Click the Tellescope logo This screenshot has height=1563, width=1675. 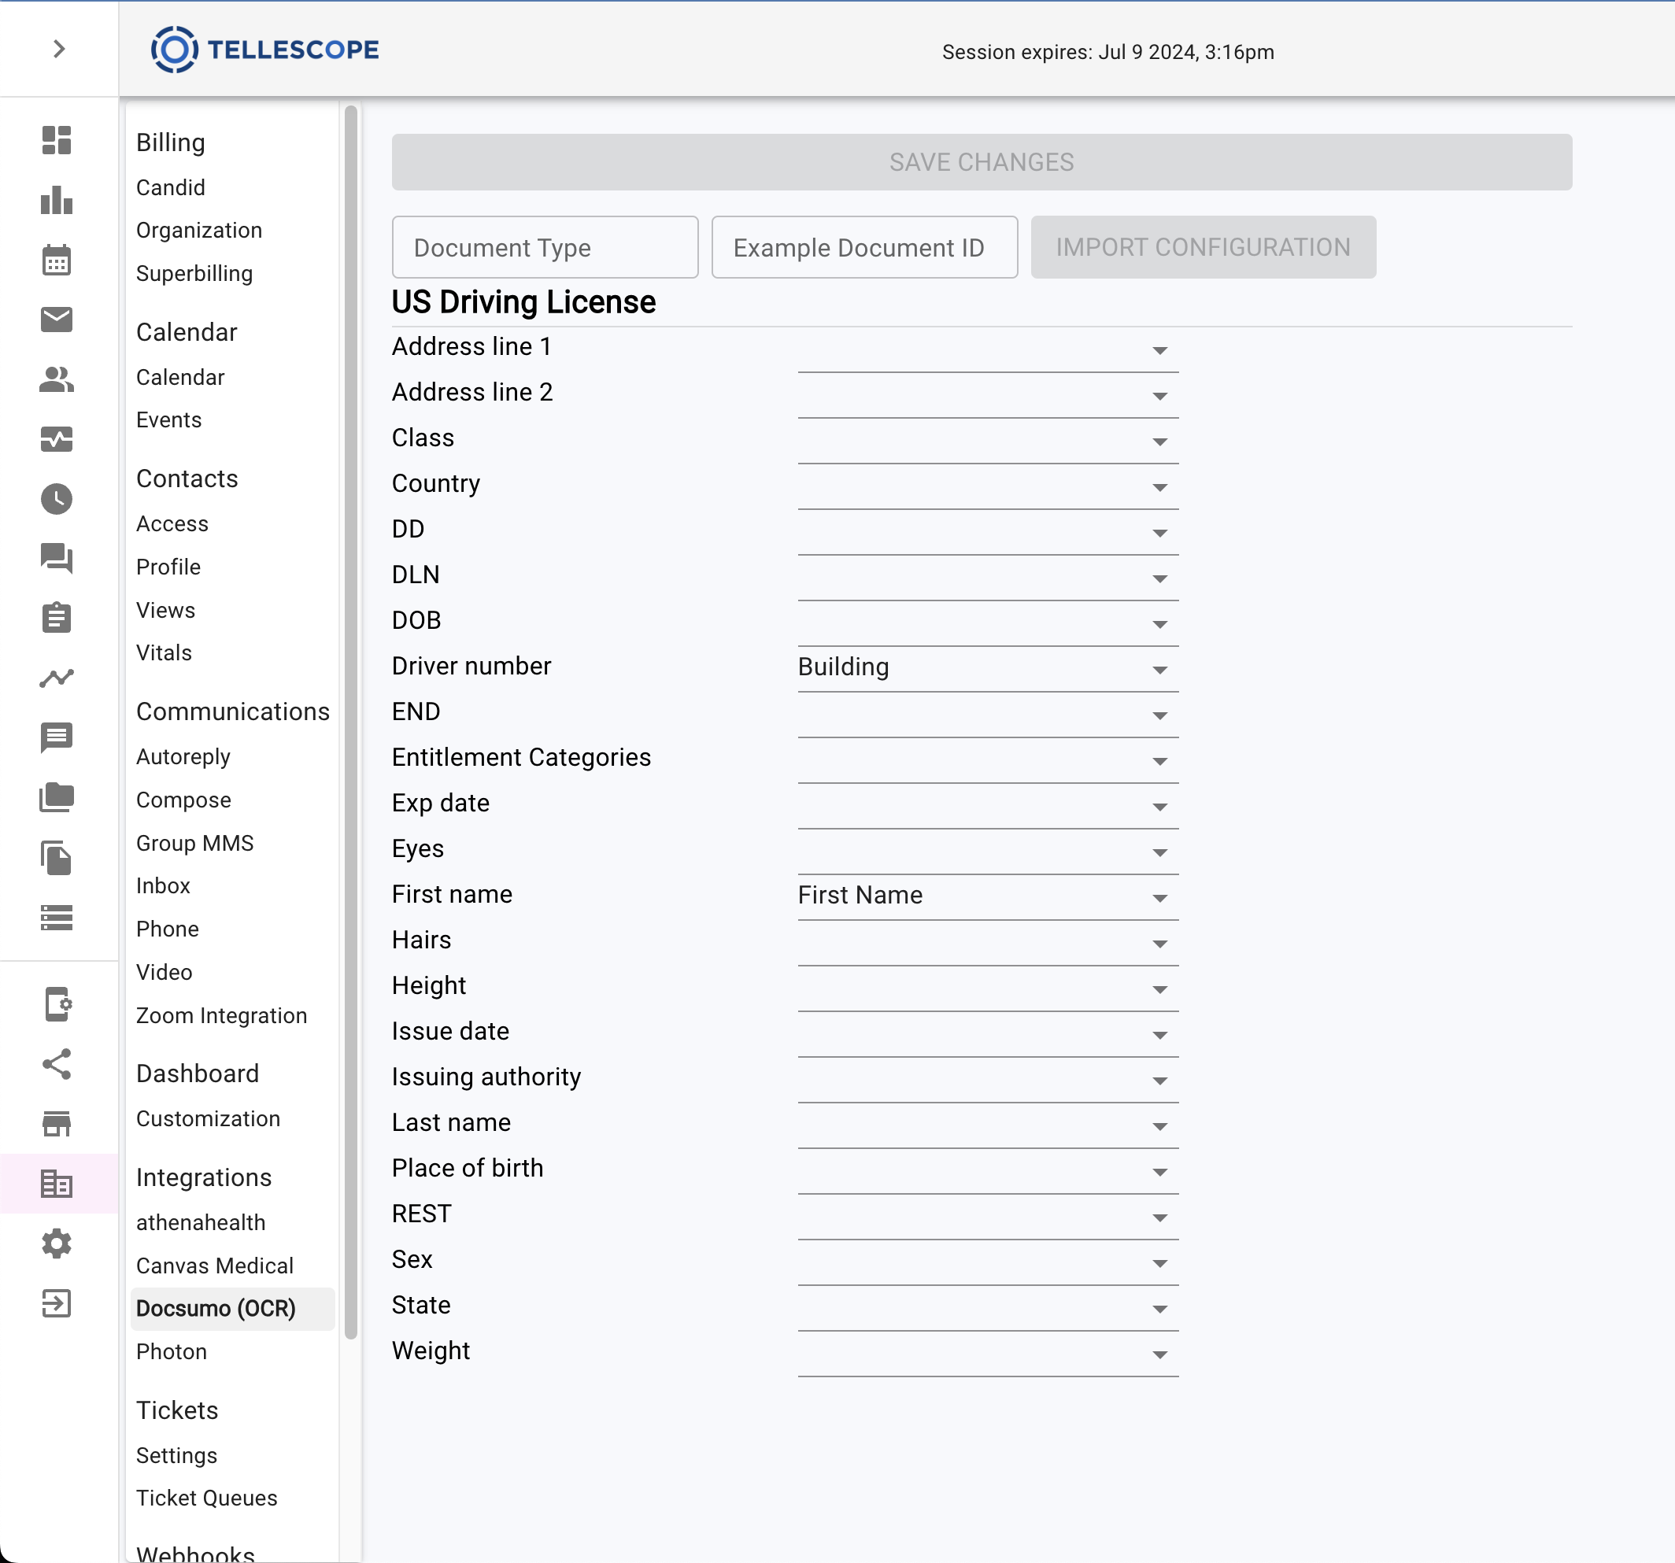click(264, 50)
